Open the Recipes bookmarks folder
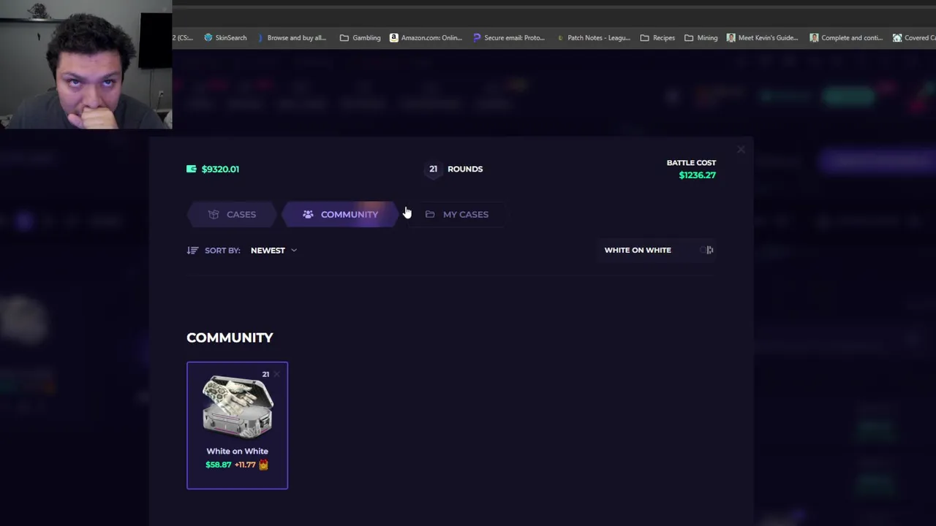 point(657,37)
